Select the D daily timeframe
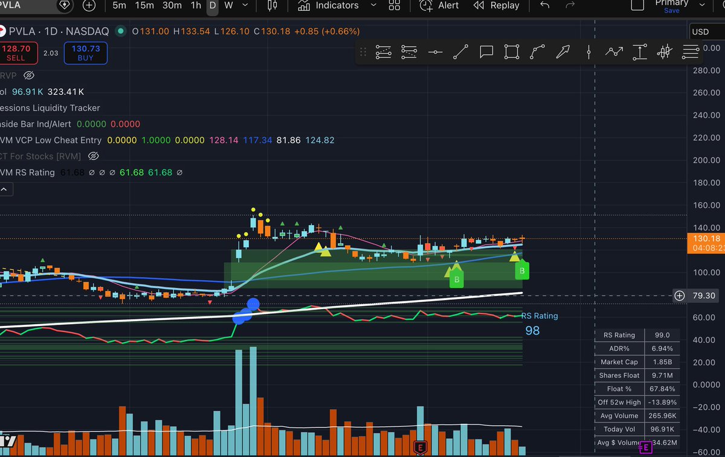 coord(212,5)
